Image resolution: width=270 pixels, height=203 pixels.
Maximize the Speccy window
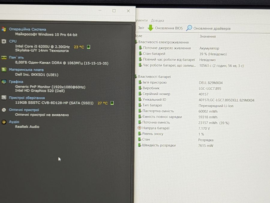click(x=114, y=11)
